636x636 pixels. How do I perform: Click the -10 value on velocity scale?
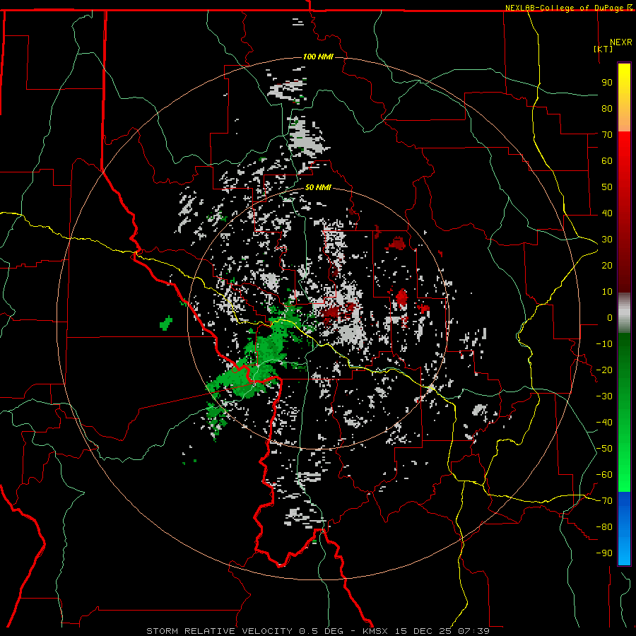tap(604, 344)
